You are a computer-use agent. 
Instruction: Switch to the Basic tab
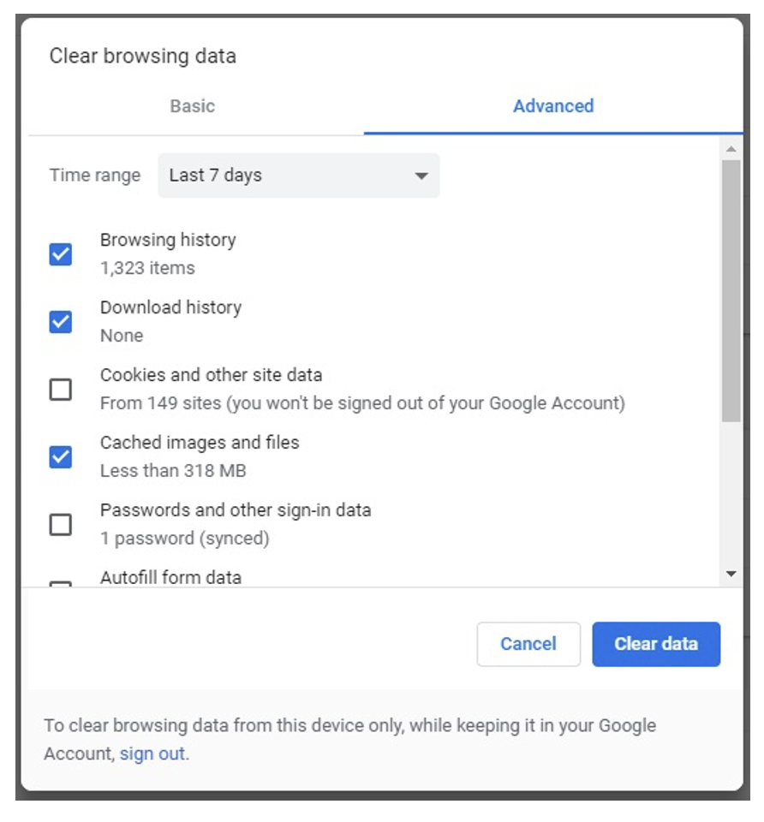click(192, 106)
